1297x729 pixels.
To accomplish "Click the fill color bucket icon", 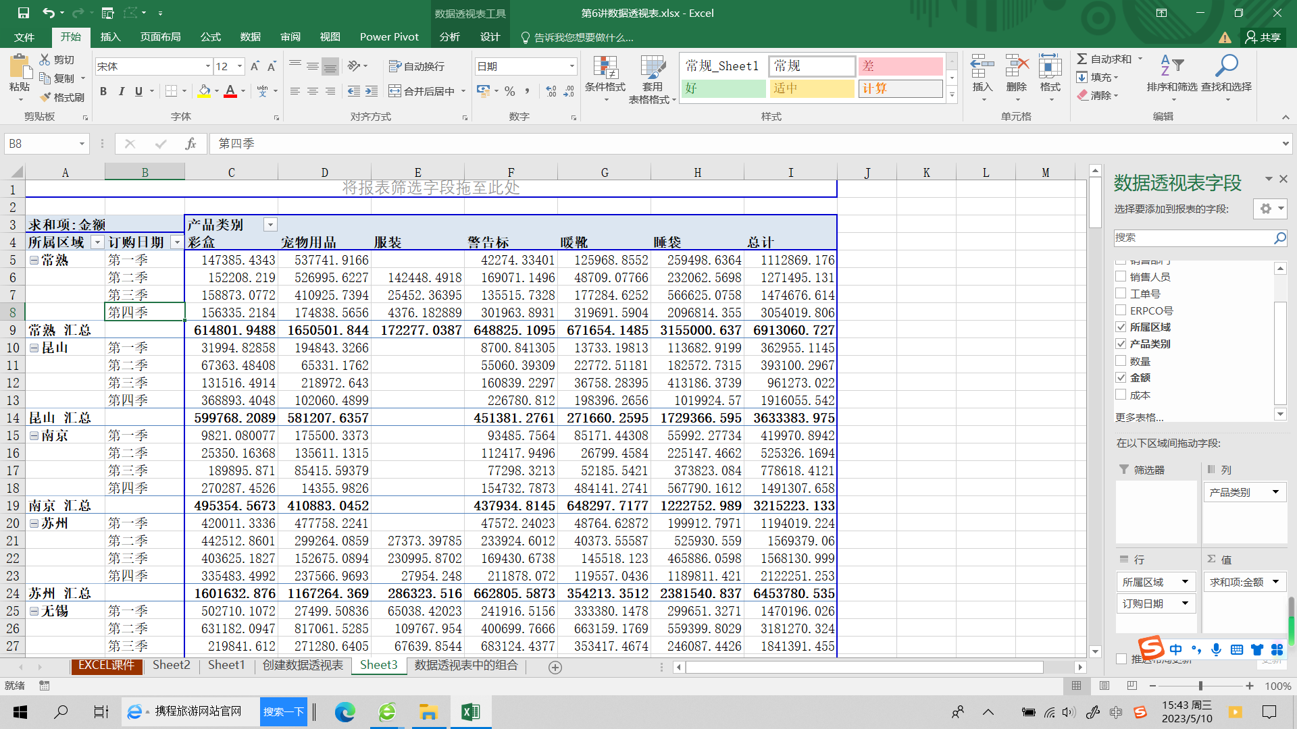I will pos(204,91).
